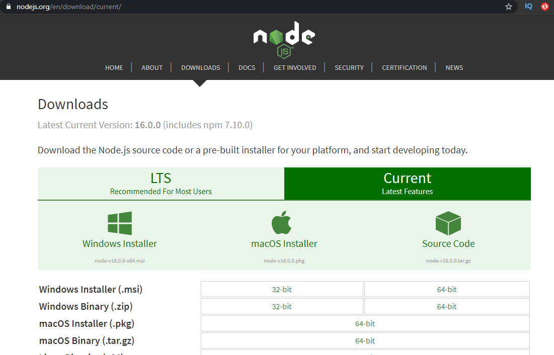Open SECURITY navigation item
554x355 pixels.
click(x=349, y=67)
